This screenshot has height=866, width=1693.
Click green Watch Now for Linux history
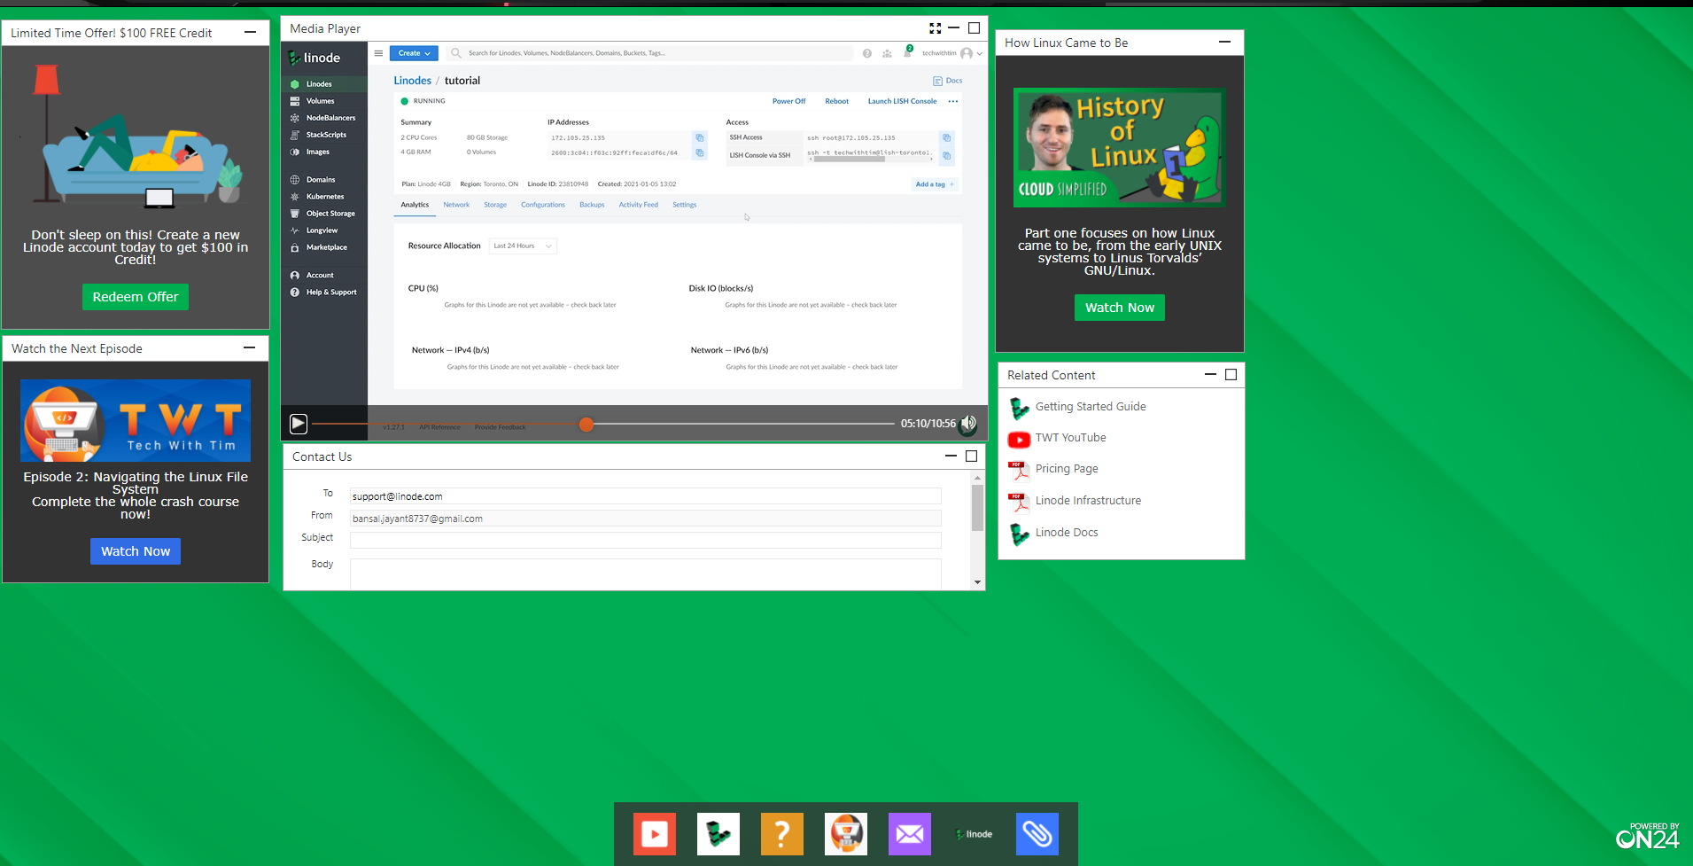click(1120, 308)
